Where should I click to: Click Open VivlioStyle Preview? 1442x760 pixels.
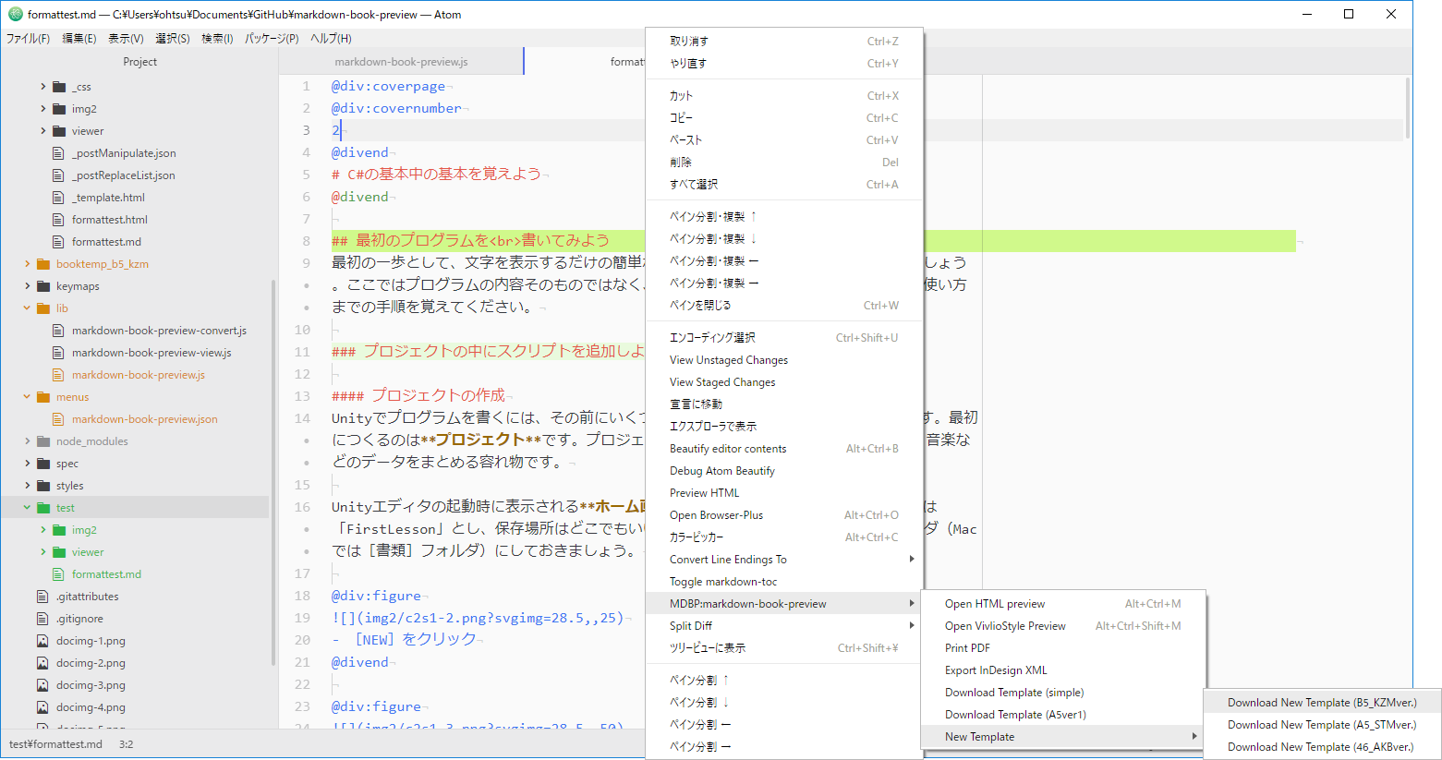pyautogui.click(x=1006, y=625)
